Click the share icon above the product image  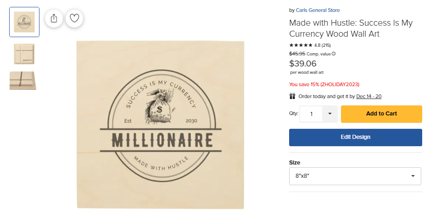[54, 18]
